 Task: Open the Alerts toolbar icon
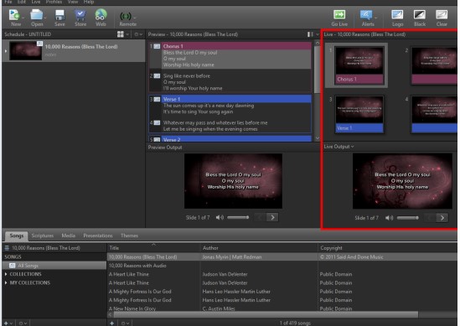pos(366,14)
